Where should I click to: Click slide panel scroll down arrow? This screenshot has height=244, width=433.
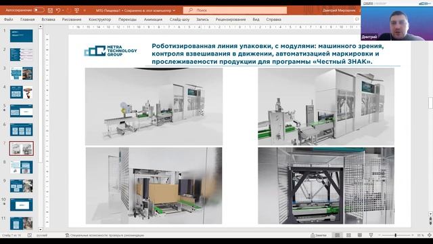41,229
